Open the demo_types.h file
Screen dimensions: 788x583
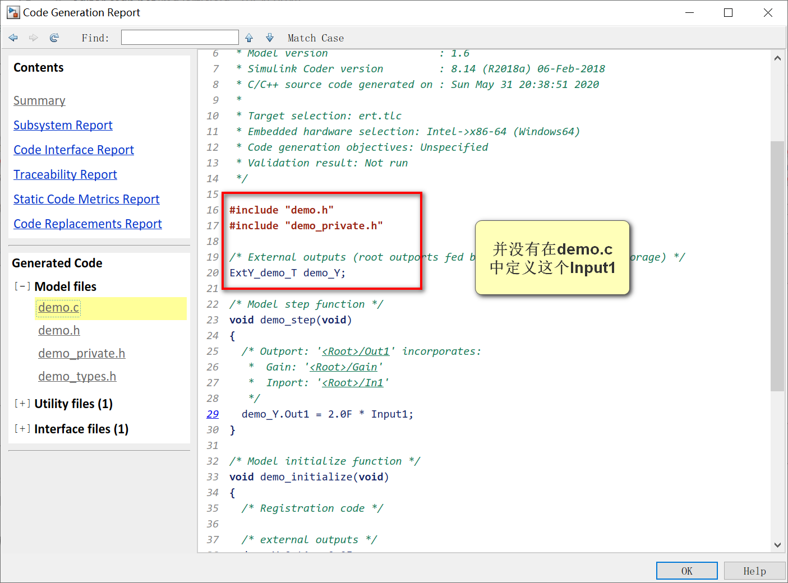77,377
